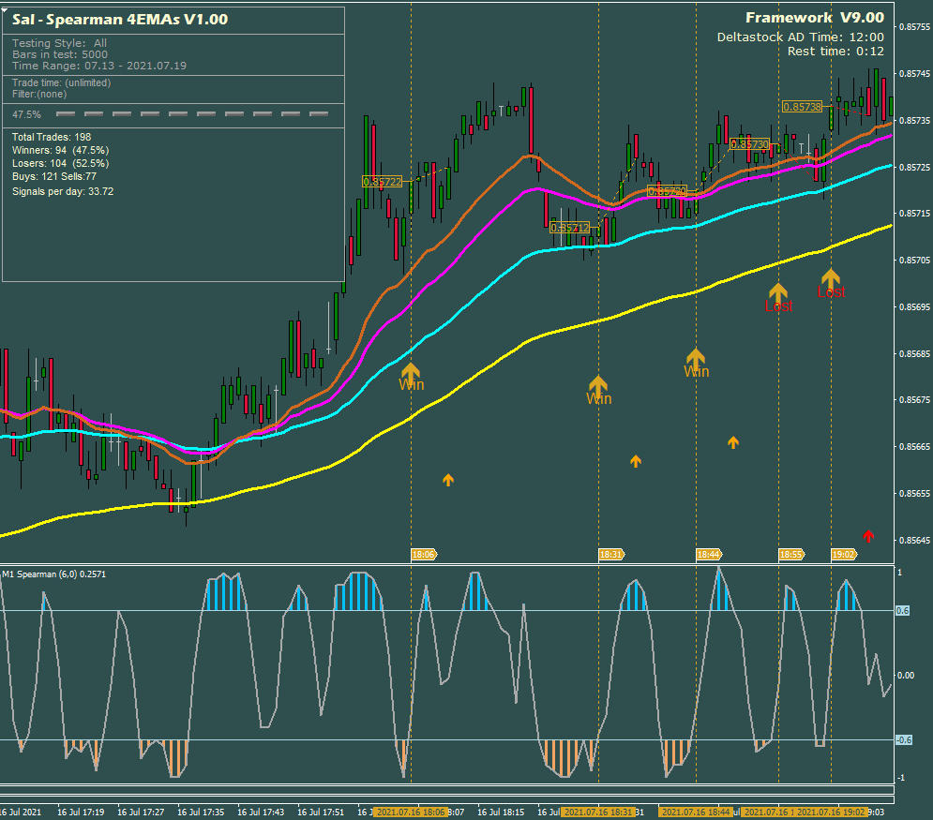Select the 0.85722 entry price label
The image size is (933, 820).
(382, 182)
